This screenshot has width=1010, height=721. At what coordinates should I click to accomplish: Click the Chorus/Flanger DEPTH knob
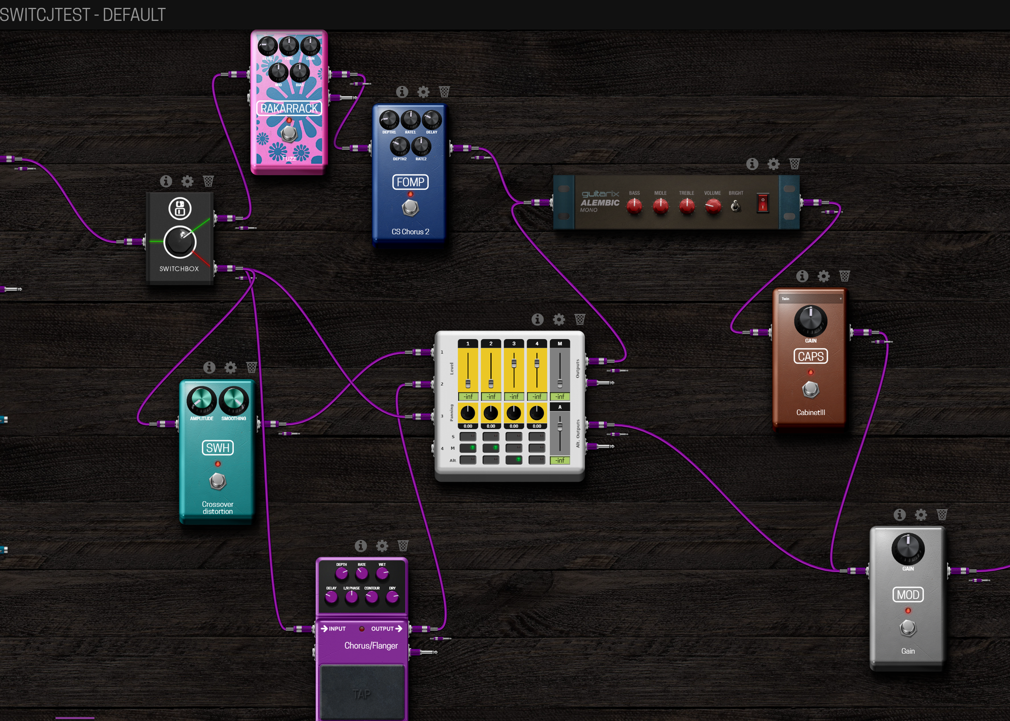point(342,574)
